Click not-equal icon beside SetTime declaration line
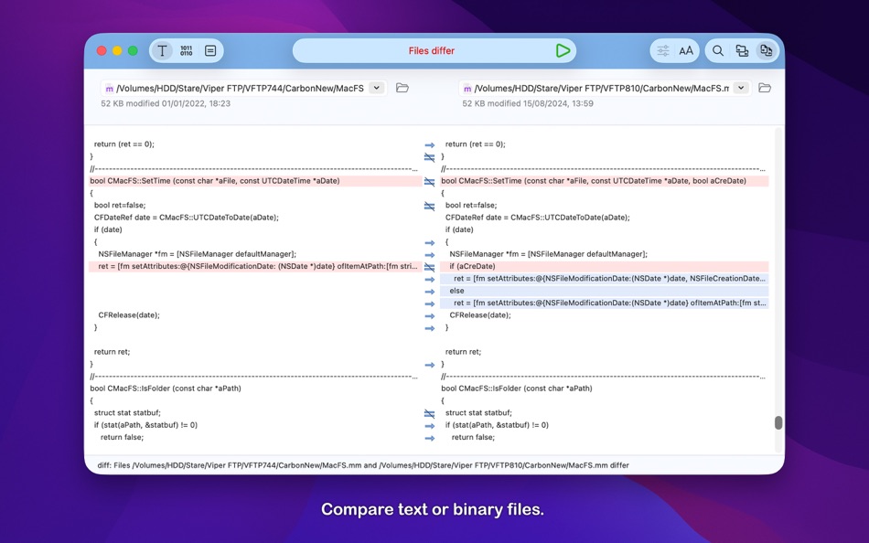869x543 pixels. point(430,181)
